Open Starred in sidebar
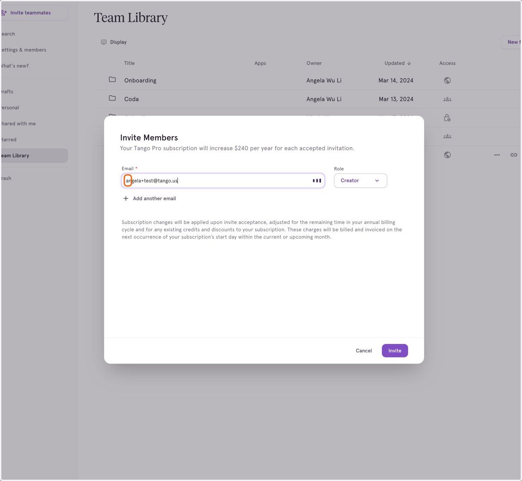This screenshot has height=481, width=522. (8, 140)
